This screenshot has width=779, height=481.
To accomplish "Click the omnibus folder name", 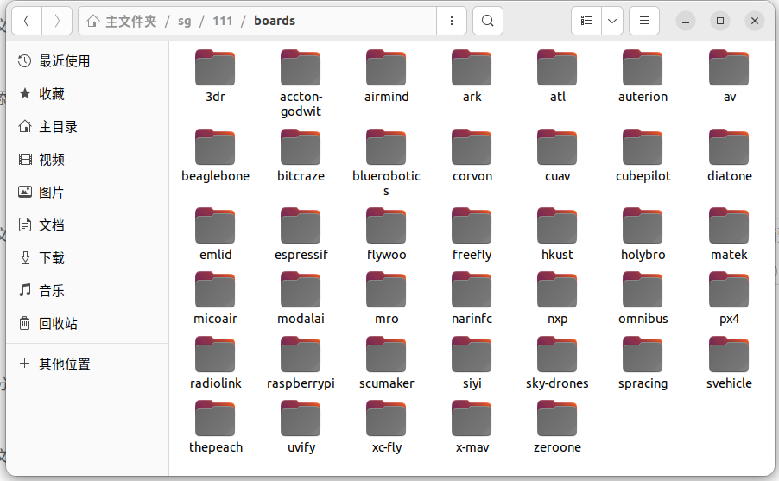I will click(643, 319).
